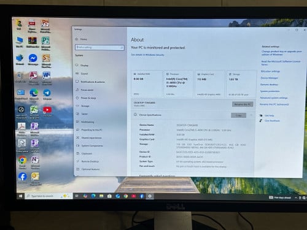Select the Installed RAM info card

[x=147, y=83]
